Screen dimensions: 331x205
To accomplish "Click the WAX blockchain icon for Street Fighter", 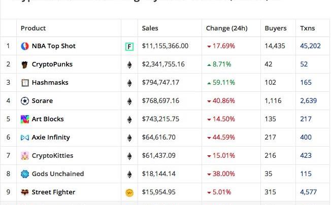I will 129,193.
